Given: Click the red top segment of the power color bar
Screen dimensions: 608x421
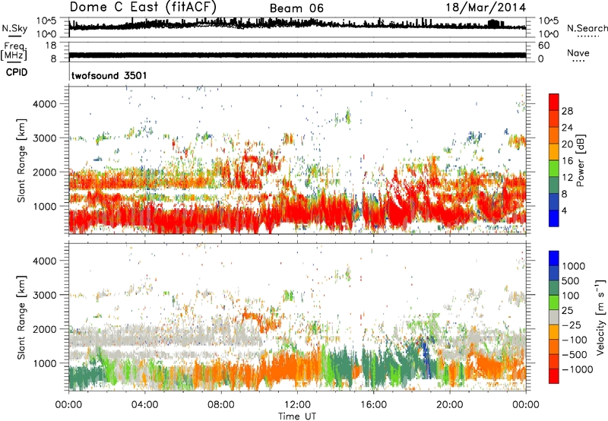Looking at the screenshot, I should 554,103.
